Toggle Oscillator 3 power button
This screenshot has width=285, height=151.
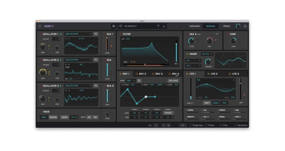(61, 86)
